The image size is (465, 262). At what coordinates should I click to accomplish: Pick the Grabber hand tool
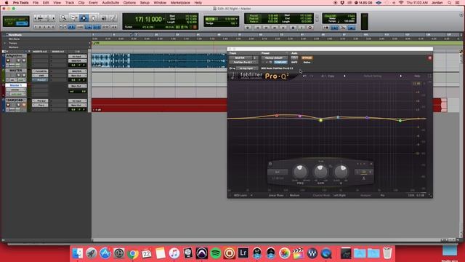click(94, 18)
